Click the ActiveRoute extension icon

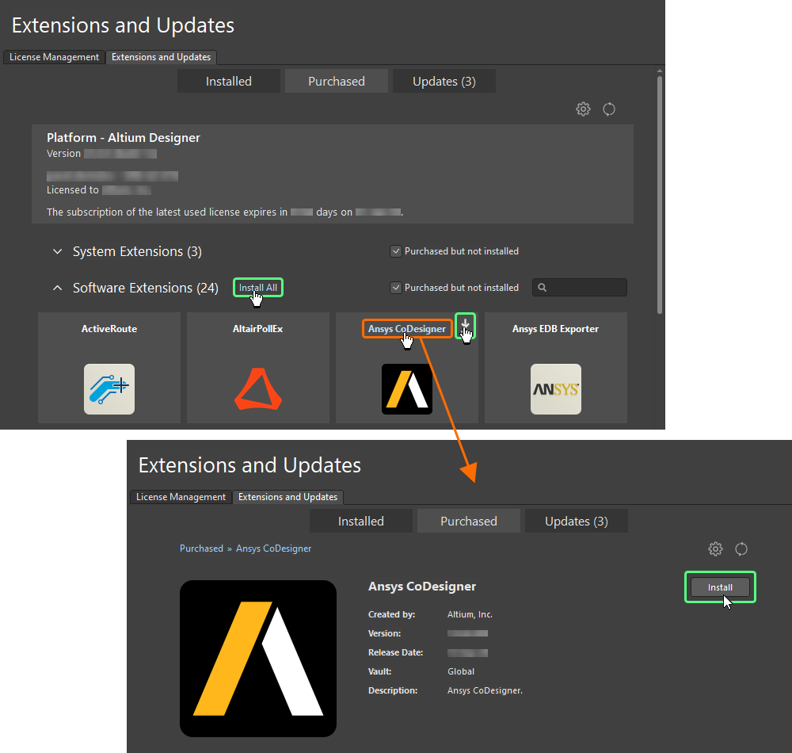coord(109,389)
